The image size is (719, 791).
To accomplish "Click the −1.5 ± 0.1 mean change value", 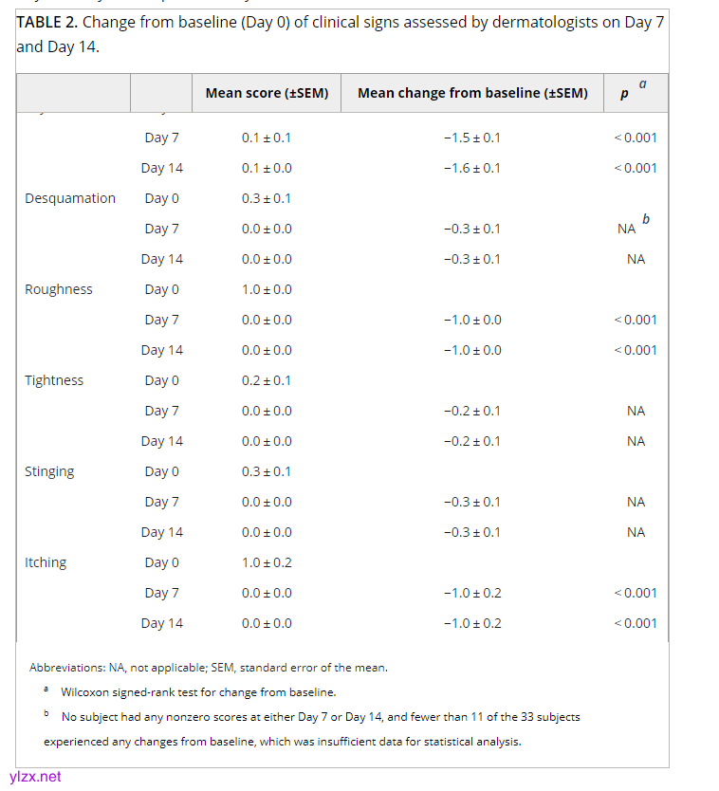I will tap(472, 138).
